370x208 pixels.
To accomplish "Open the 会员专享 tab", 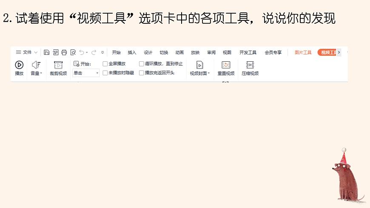I will point(273,52).
